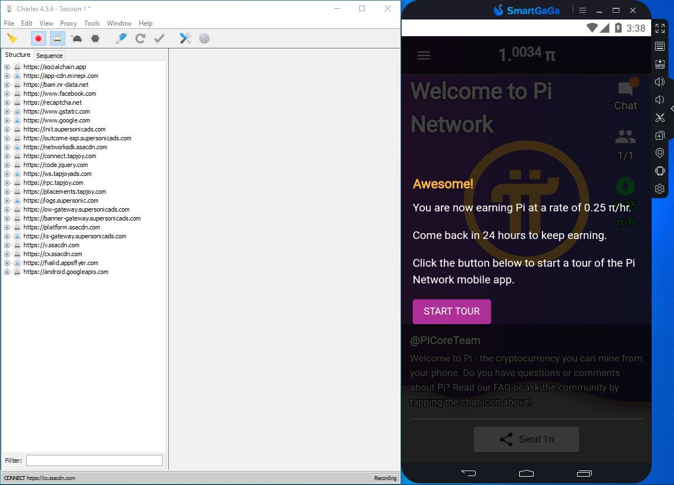Click into the Filter text field
Screen dimensions: 674x485
(x=94, y=460)
